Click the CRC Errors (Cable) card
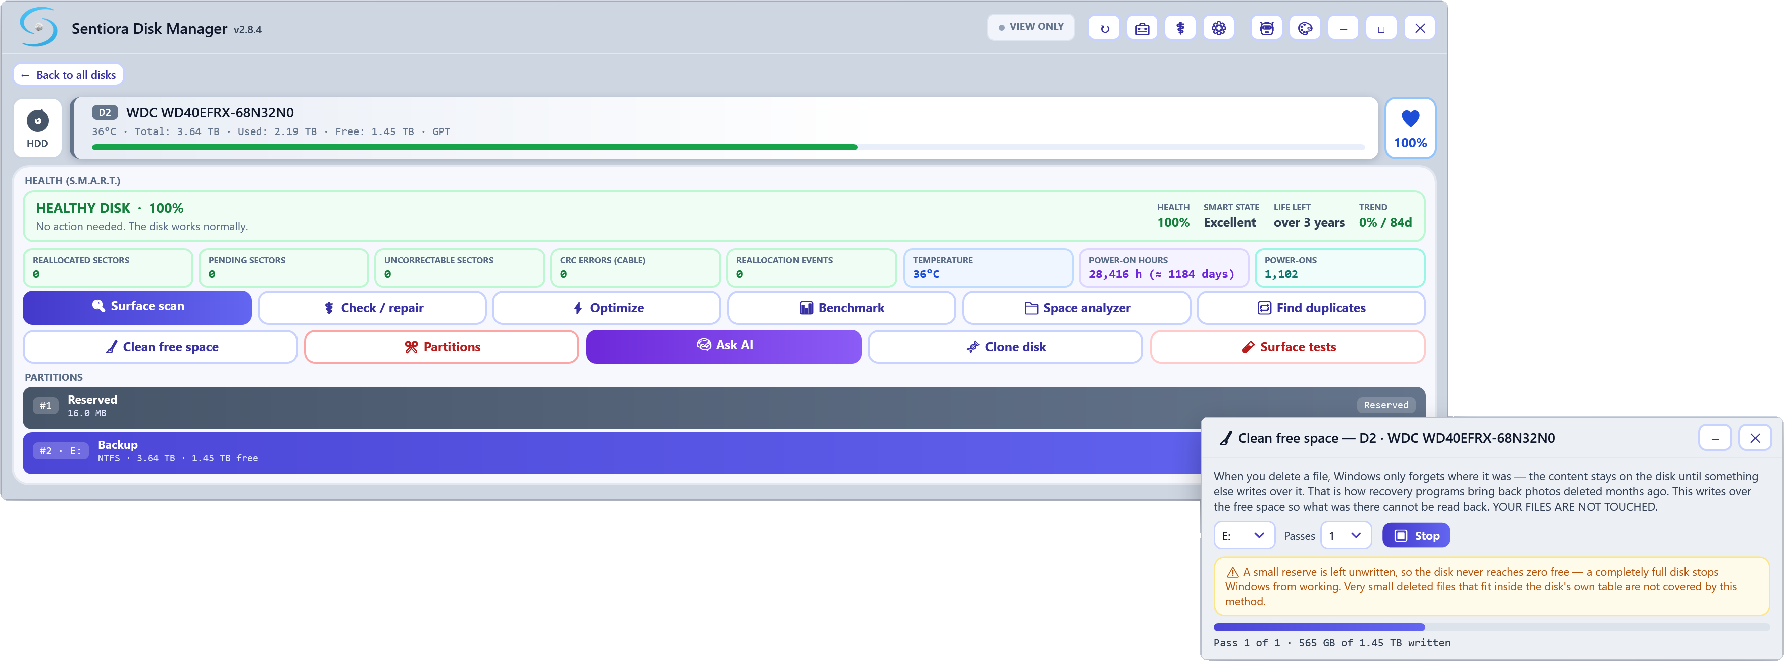The image size is (1784, 661). [636, 269]
